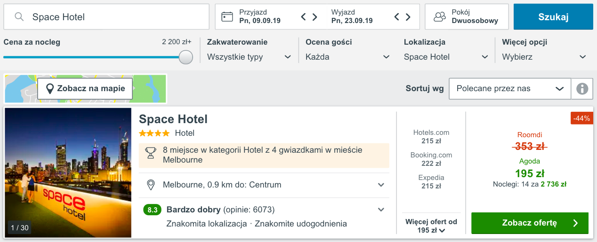Screen dimensions: 597x242
Task: Open the sorting info icon
Action: [x=582, y=88]
